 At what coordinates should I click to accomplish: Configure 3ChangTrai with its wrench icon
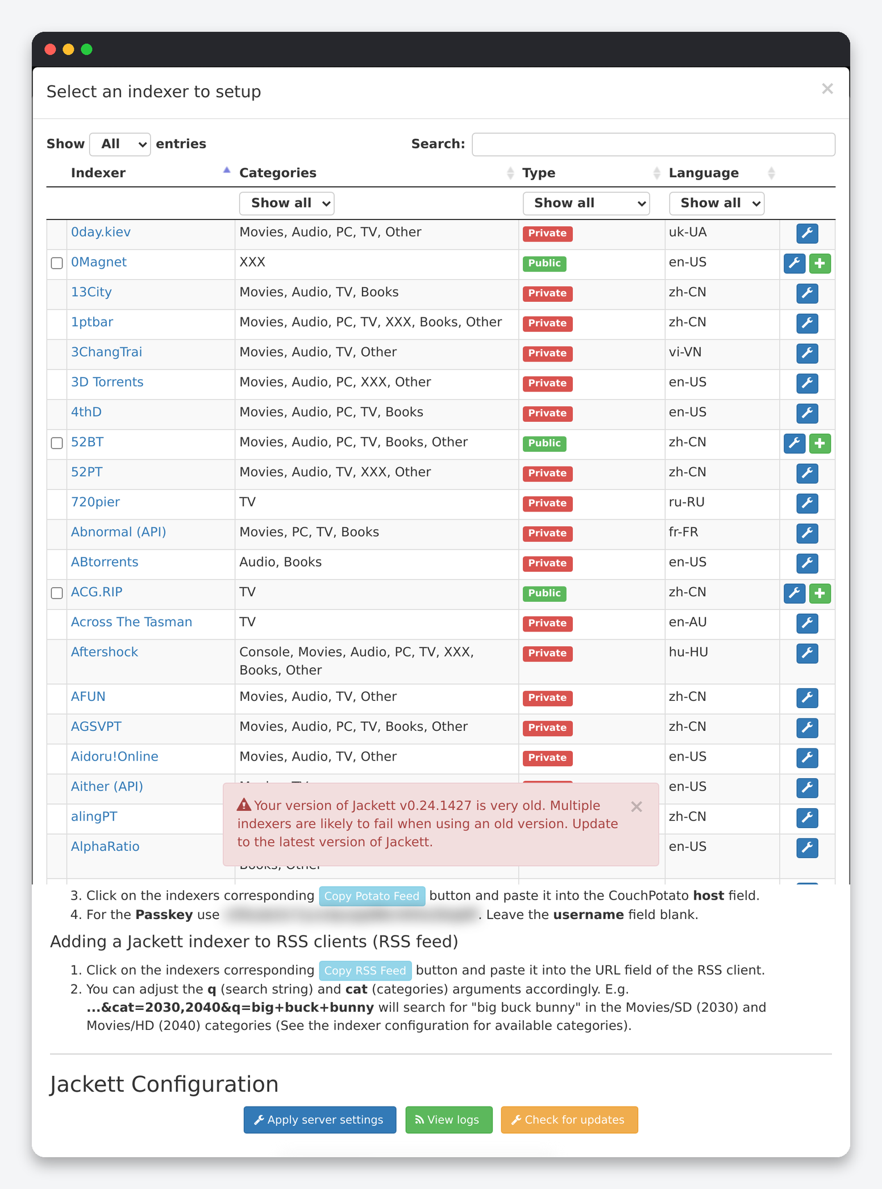[x=807, y=354]
